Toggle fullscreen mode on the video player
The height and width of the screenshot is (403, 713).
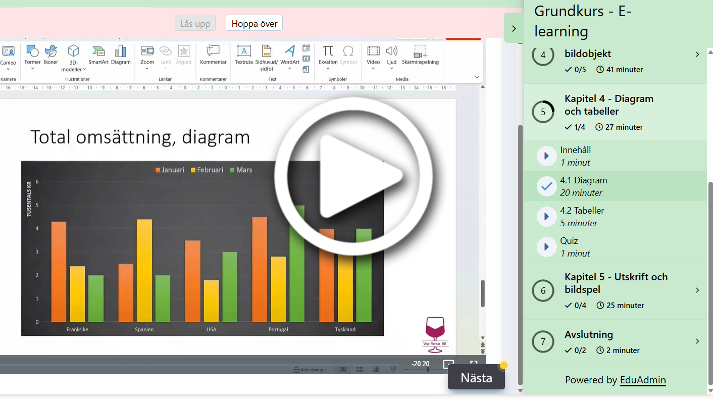click(x=474, y=364)
